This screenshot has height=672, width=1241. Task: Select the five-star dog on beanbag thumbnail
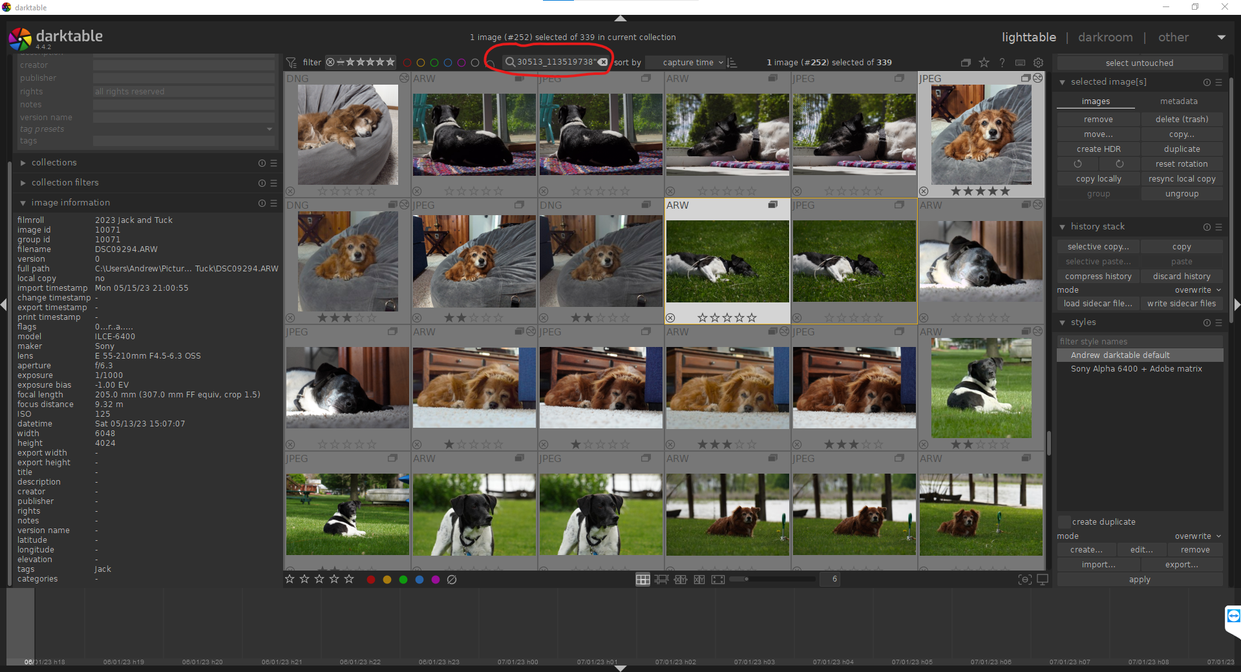tap(981, 134)
